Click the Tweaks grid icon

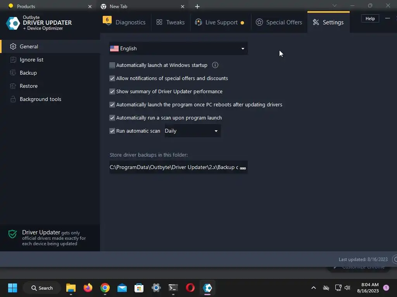click(159, 22)
